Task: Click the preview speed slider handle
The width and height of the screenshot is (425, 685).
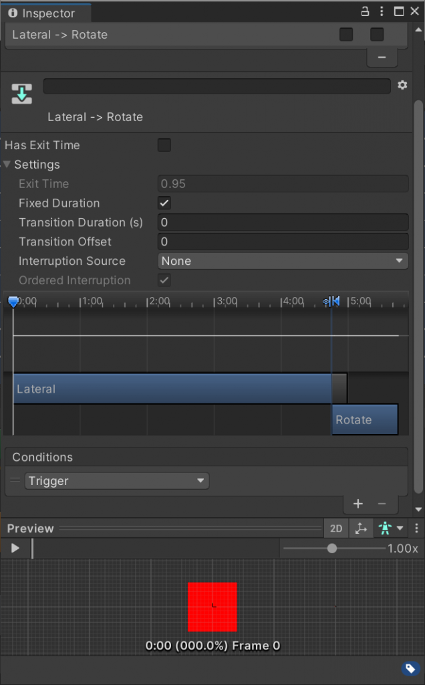Action: 331,549
